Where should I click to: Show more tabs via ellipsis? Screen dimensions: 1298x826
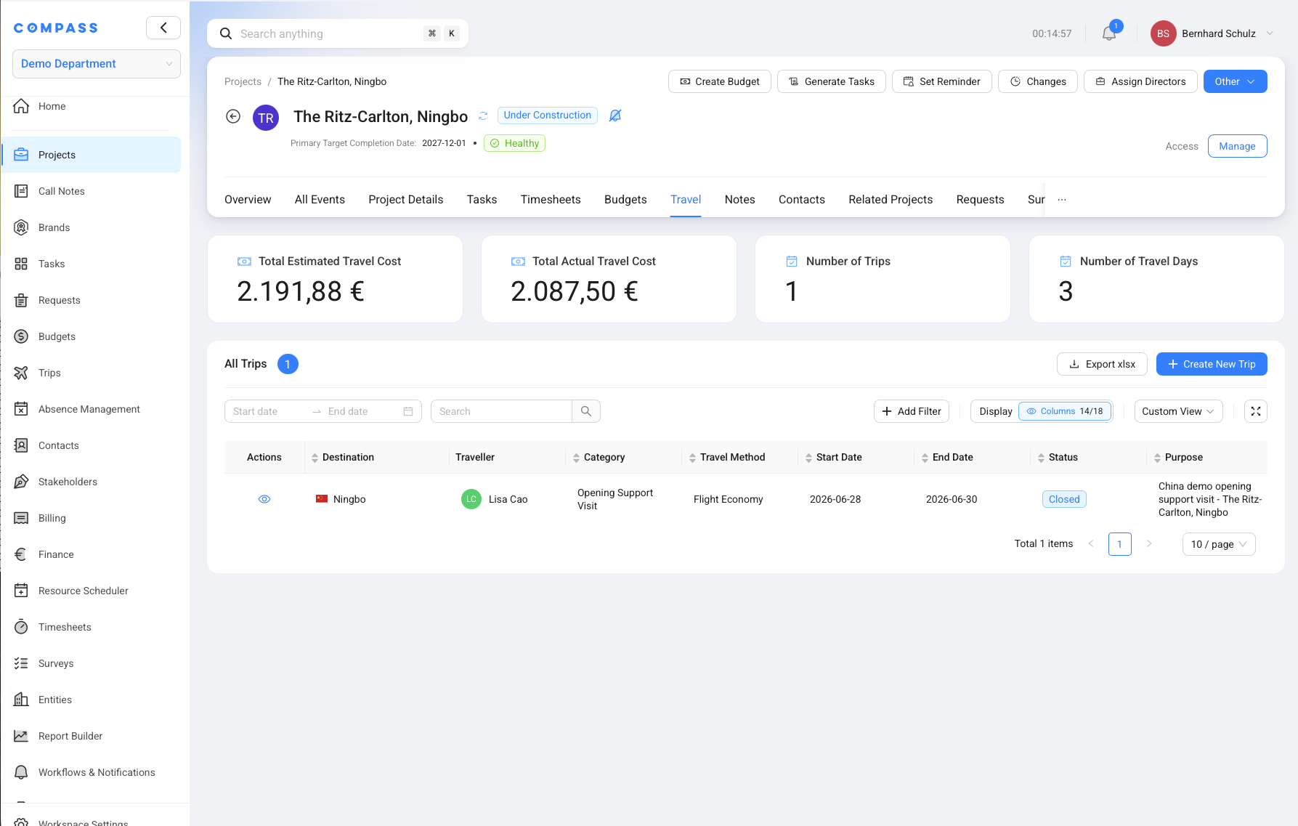1062,199
